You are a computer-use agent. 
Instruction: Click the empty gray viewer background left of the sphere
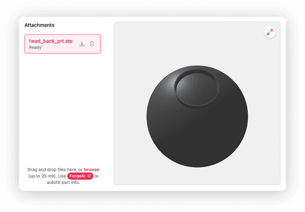130,117
